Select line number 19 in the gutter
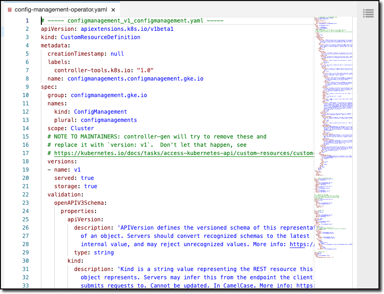 [25, 169]
